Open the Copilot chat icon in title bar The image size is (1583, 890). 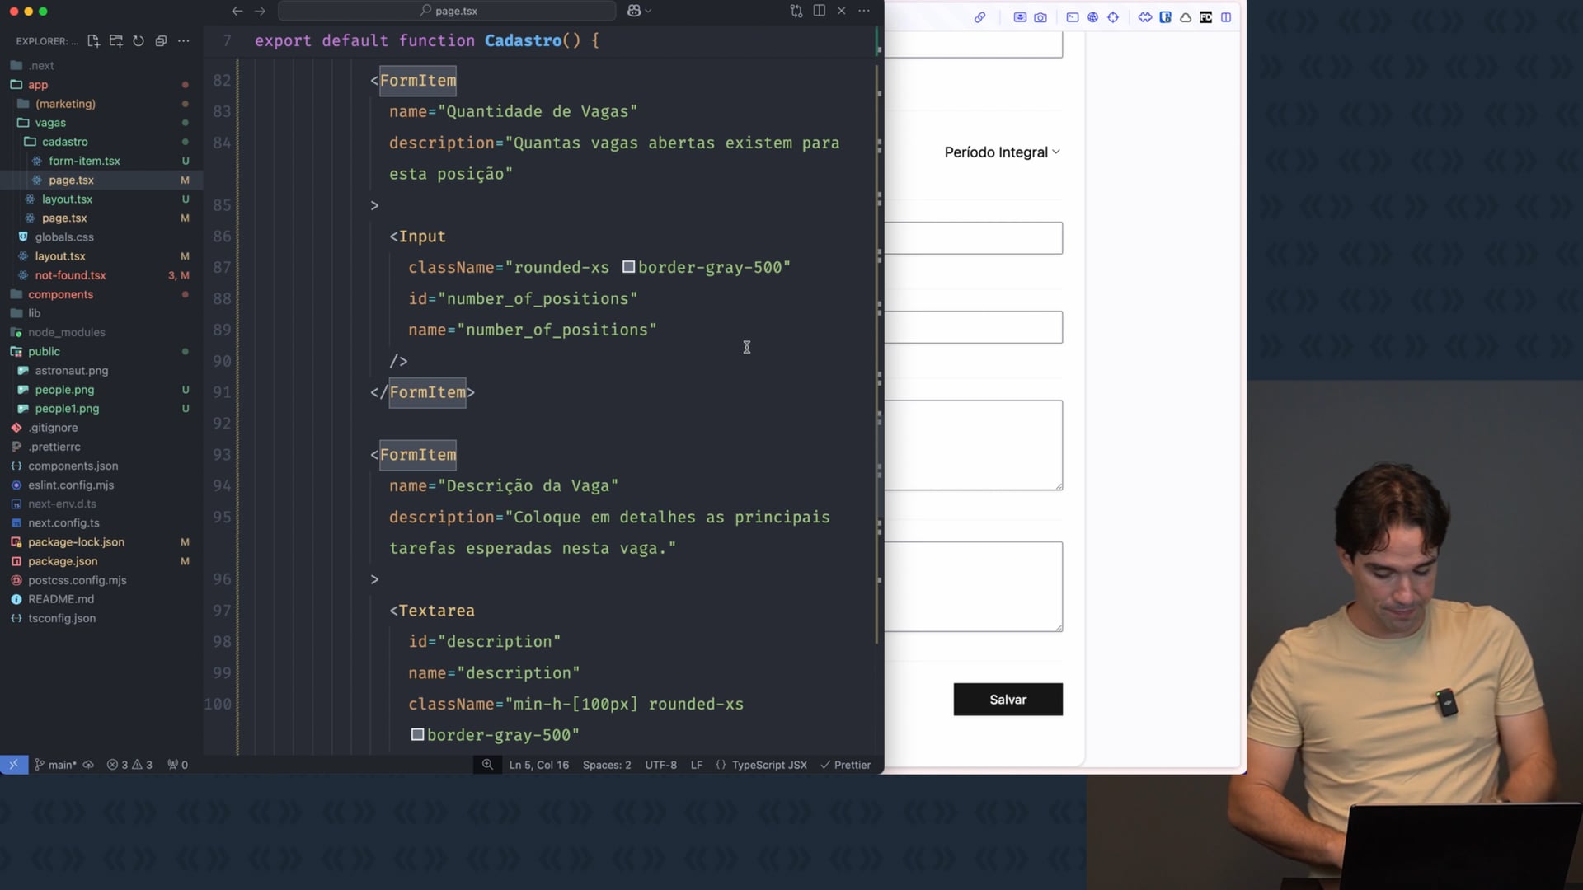coord(634,11)
